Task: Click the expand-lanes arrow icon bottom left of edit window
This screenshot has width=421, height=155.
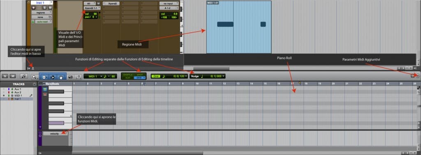Action: coord(29,68)
